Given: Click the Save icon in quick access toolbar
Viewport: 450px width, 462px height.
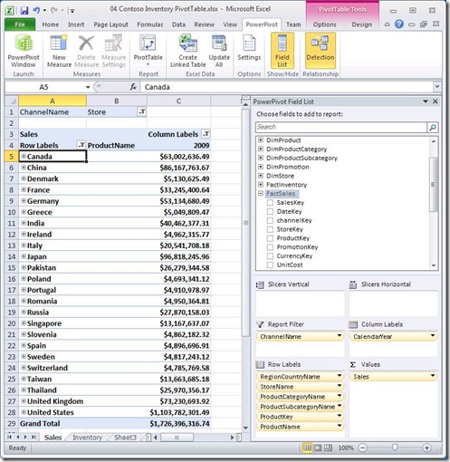Looking at the screenshot, I should pyautogui.click(x=24, y=11).
